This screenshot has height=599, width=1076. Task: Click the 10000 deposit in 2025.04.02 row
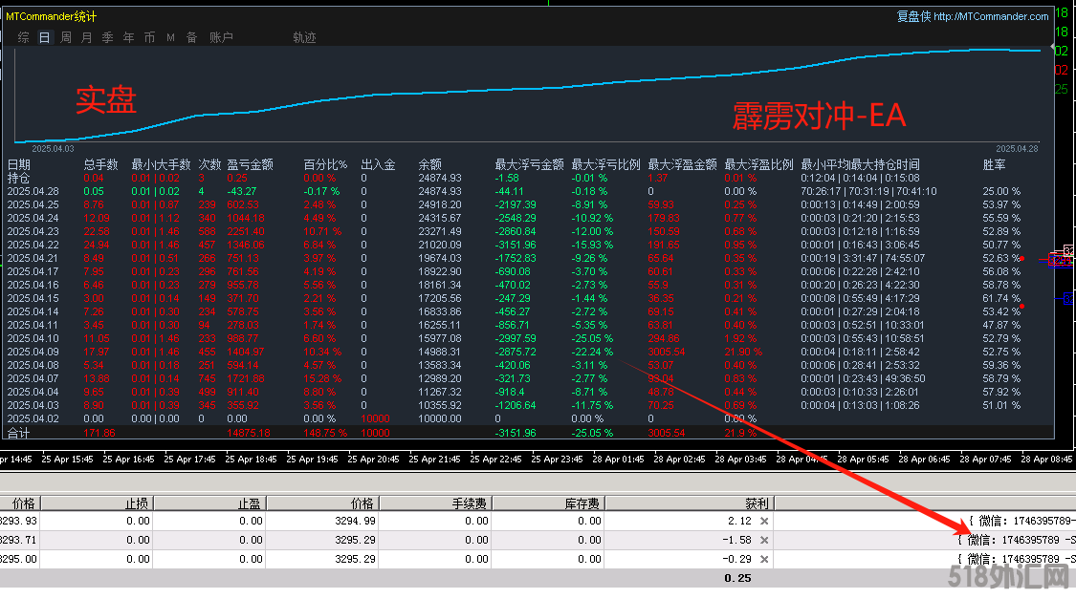375,418
